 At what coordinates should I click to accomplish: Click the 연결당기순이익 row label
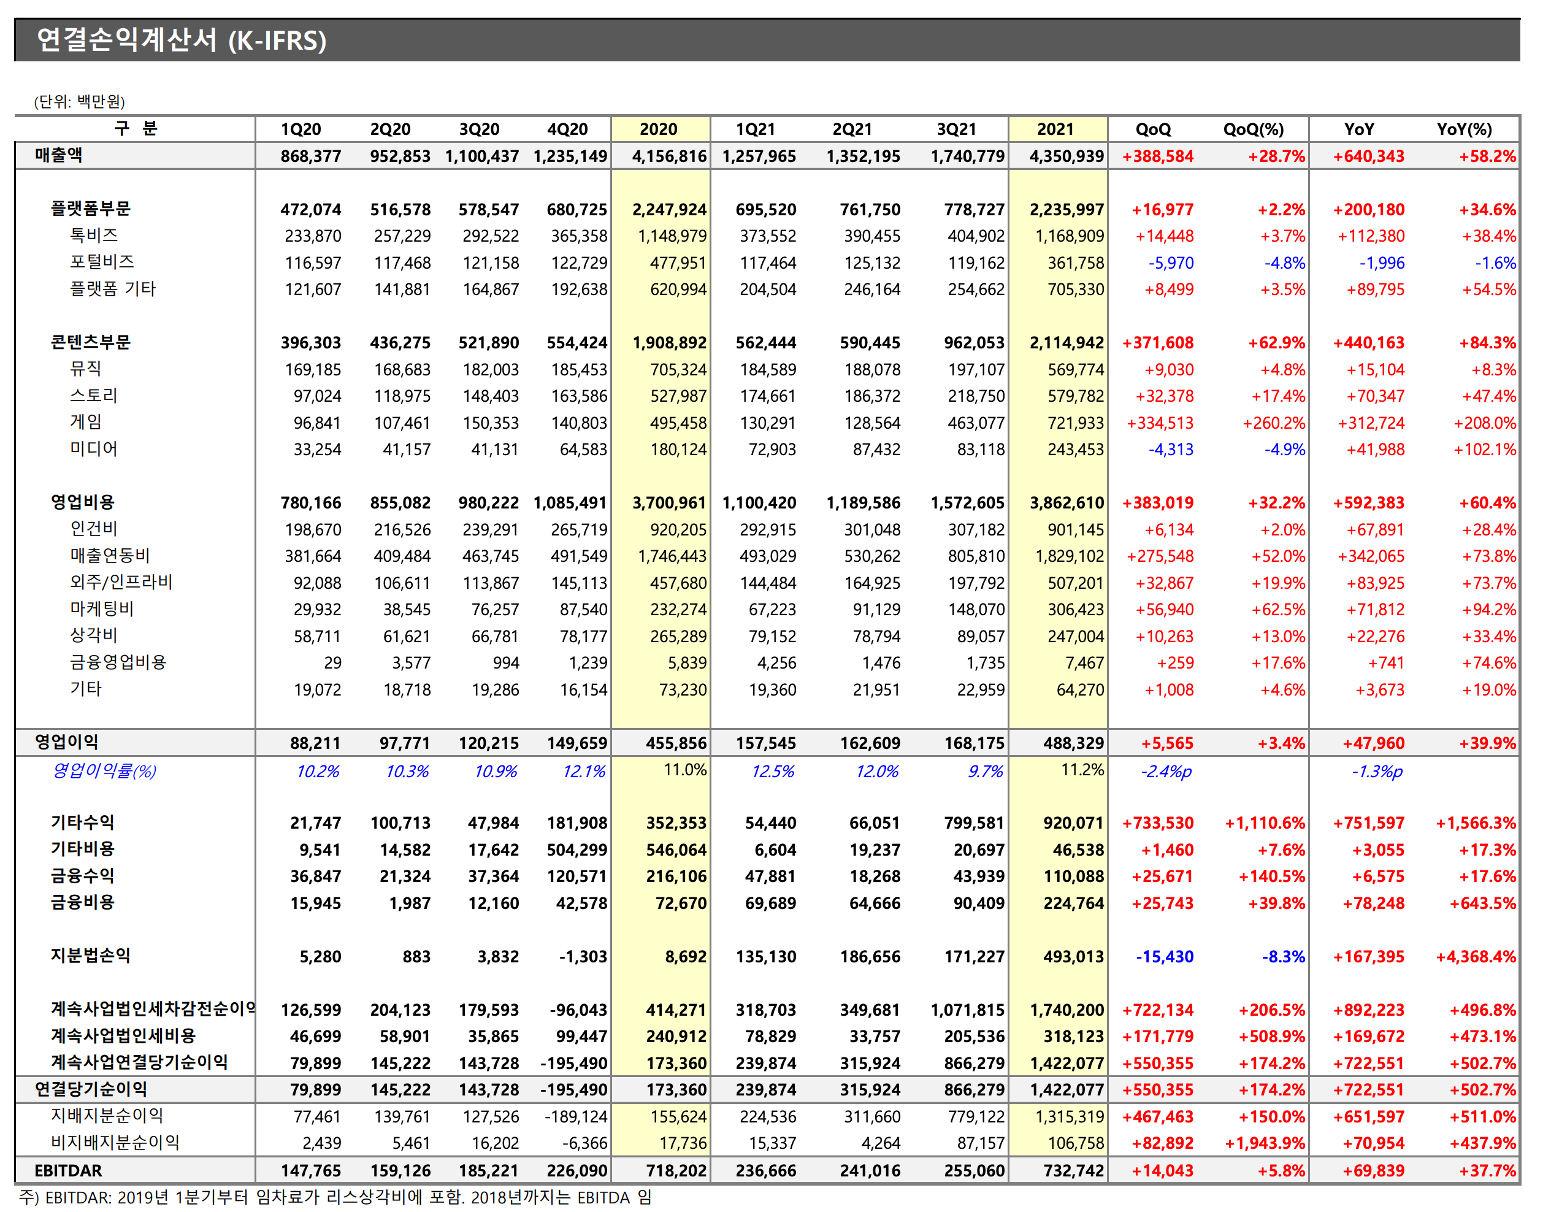tap(91, 1089)
